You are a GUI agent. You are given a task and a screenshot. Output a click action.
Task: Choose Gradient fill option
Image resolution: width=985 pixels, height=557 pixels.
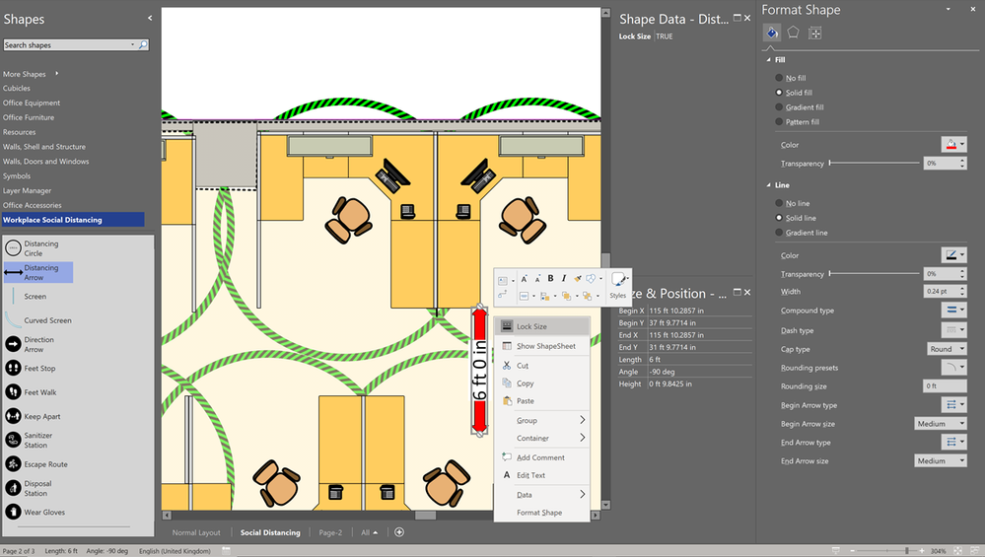[779, 107]
